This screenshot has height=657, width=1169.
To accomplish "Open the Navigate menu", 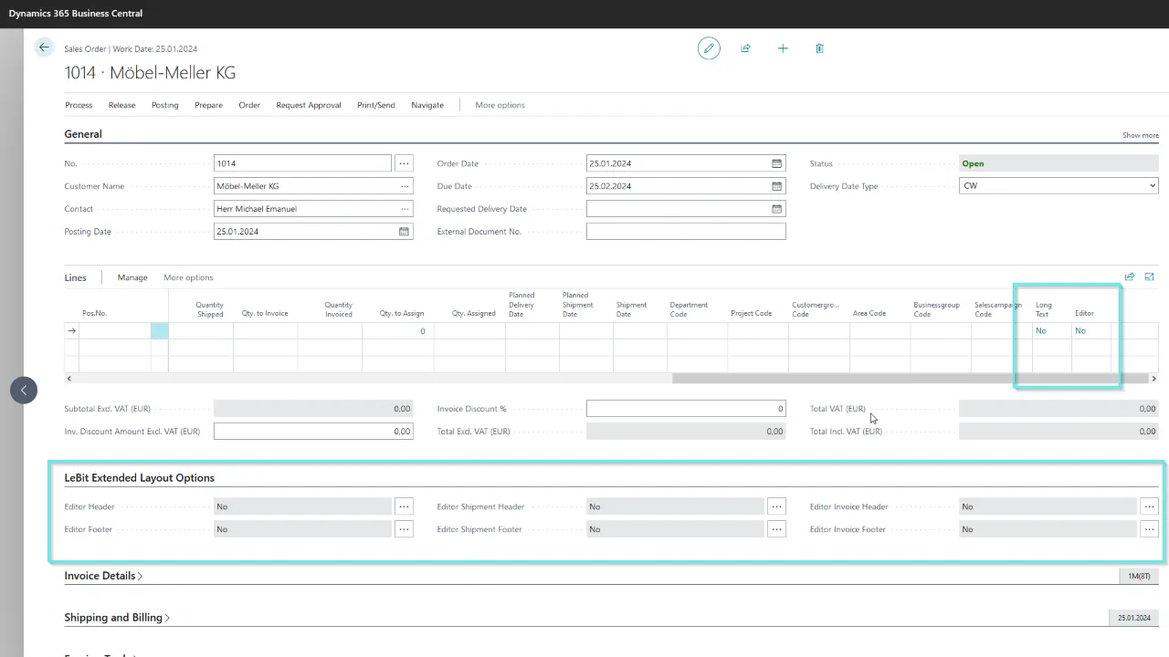I will [x=427, y=105].
